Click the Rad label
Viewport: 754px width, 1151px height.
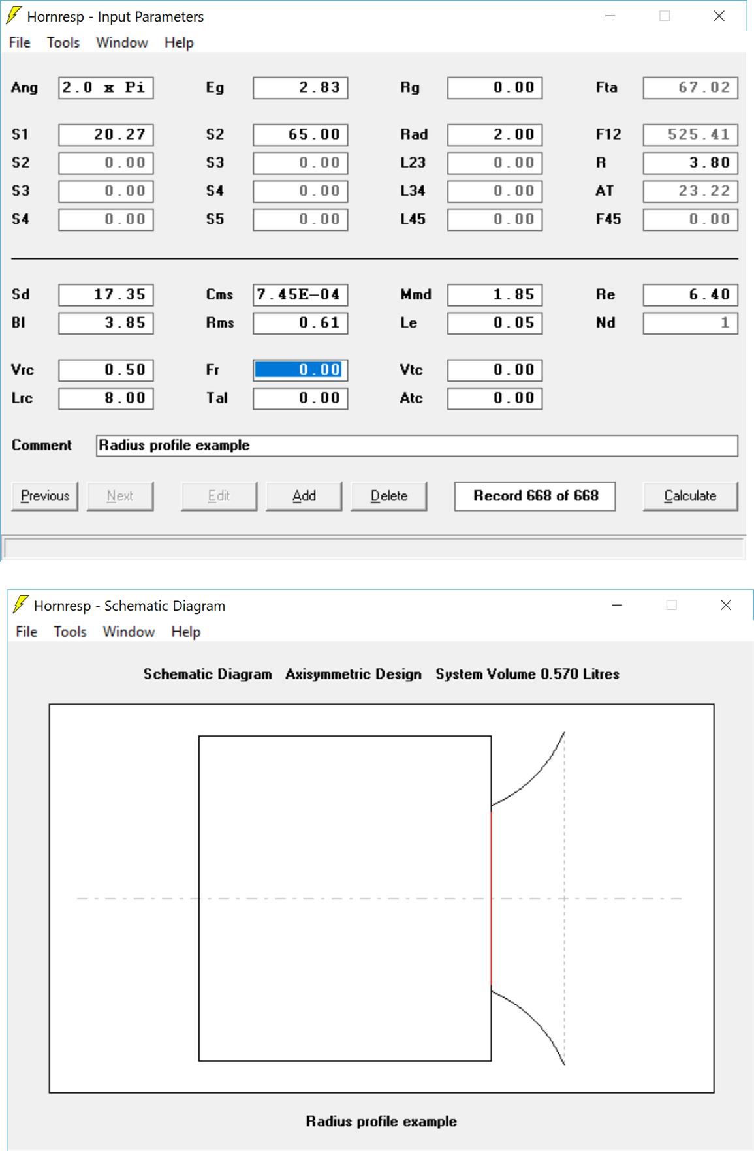[414, 134]
